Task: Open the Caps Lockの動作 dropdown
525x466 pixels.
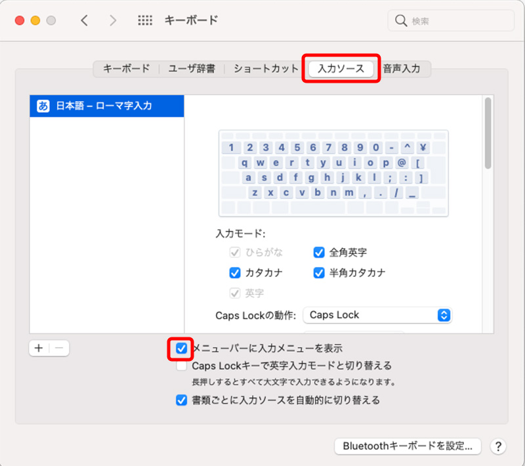Action: coord(377,315)
